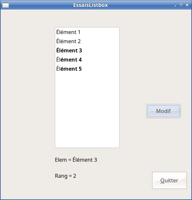Click the Modif button
This screenshot has height=200, width=192.
[x=164, y=111]
